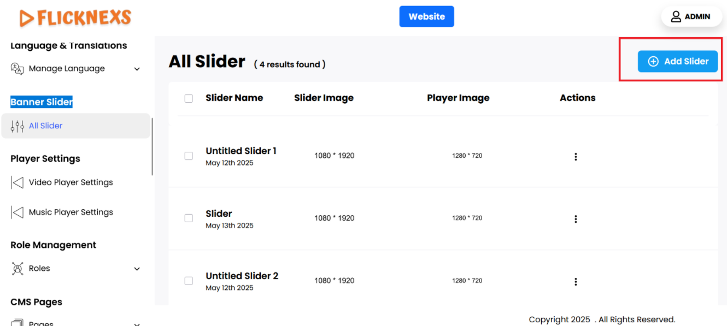
Task: Click the admin user profile icon
Action: point(676,16)
